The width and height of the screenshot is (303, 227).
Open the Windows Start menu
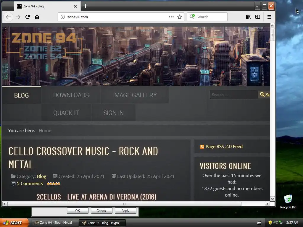(14, 223)
